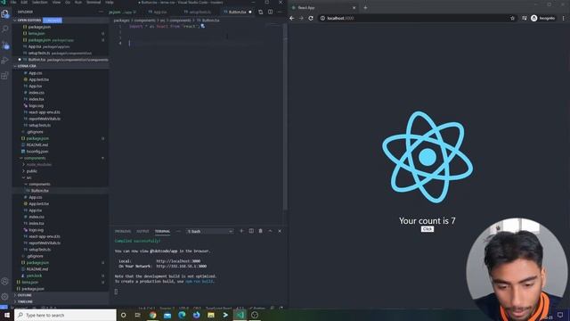Viewport: 570px width, 321px height.
Task: Select the TERMINAL panel tab
Action: tap(162, 232)
